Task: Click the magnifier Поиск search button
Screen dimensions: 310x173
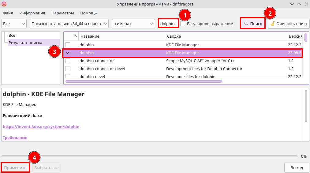Action: [x=253, y=24]
